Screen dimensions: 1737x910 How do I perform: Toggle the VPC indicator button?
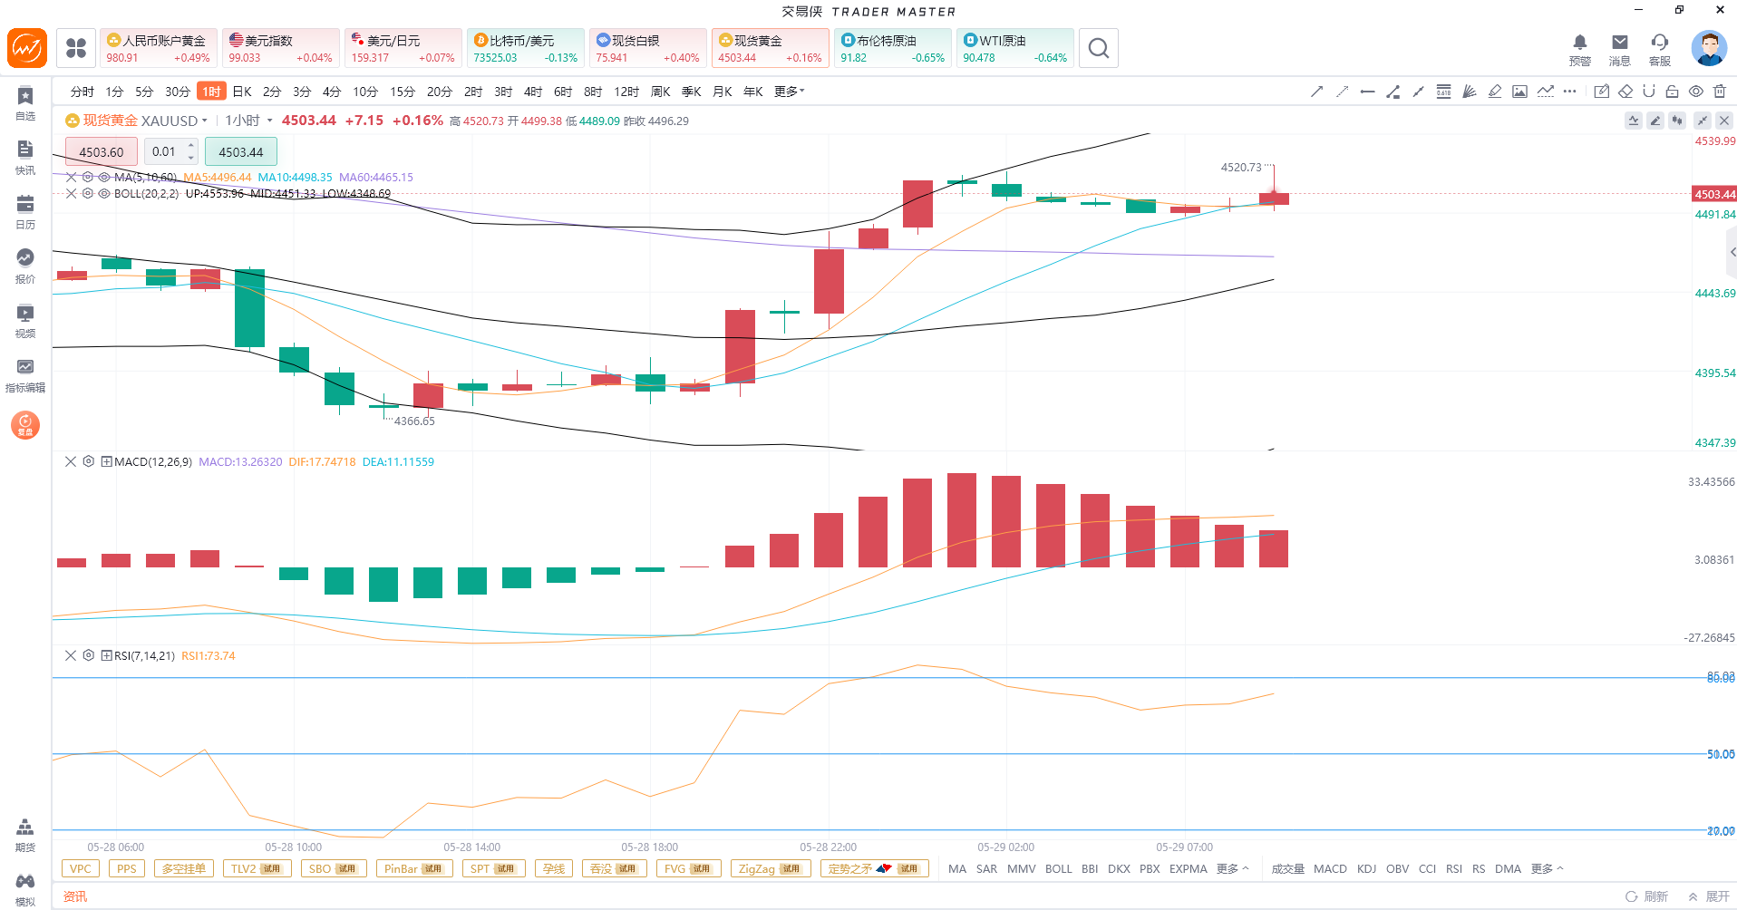81,869
